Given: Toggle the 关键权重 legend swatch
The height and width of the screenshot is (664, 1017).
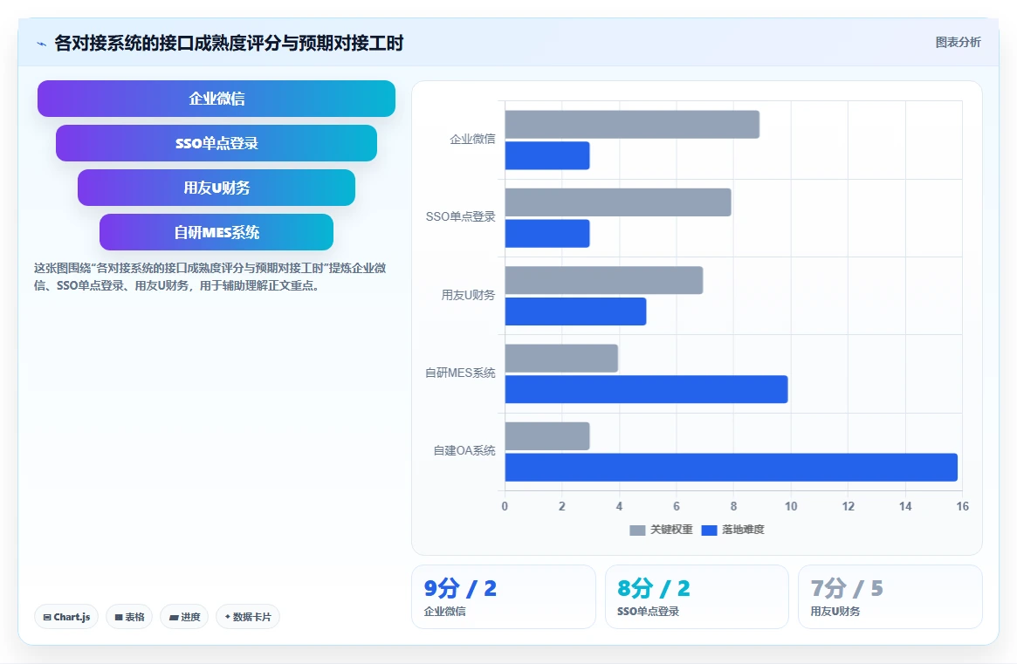Looking at the screenshot, I should (x=637, y=531).
